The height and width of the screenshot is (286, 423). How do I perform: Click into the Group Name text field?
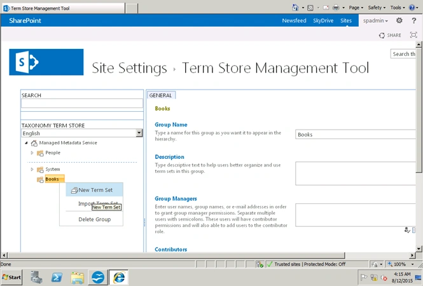pos(356,134)
